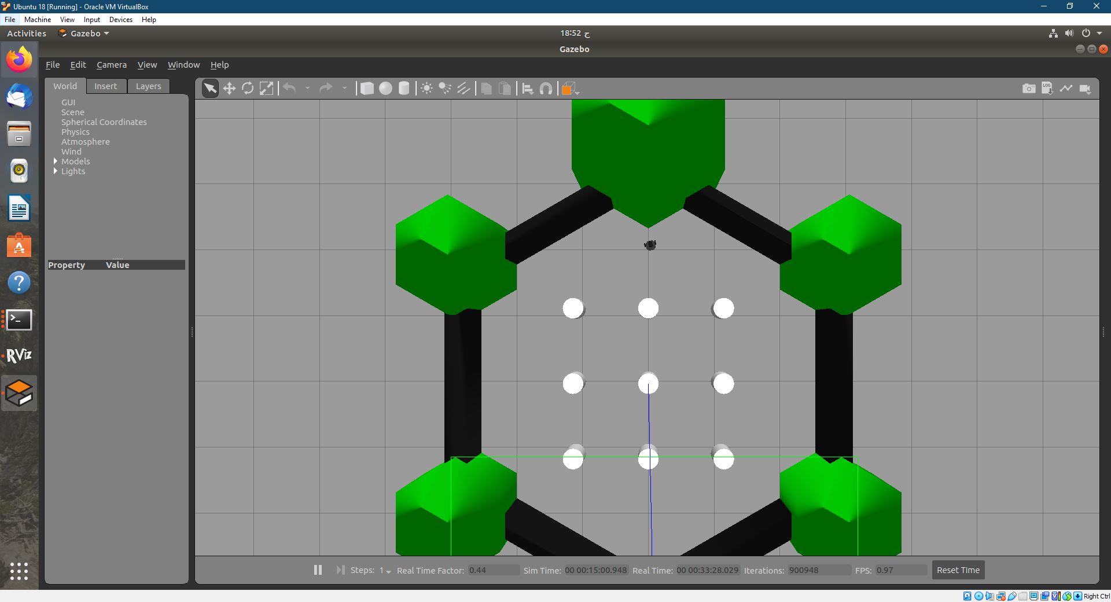Open the data logger with the LOG icon
The width and height of the screenshot is (1111, 602).
tap(1047, 88)
